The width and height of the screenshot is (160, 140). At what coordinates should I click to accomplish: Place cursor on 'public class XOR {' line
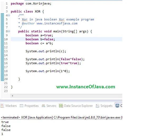(x=27, y=11)
